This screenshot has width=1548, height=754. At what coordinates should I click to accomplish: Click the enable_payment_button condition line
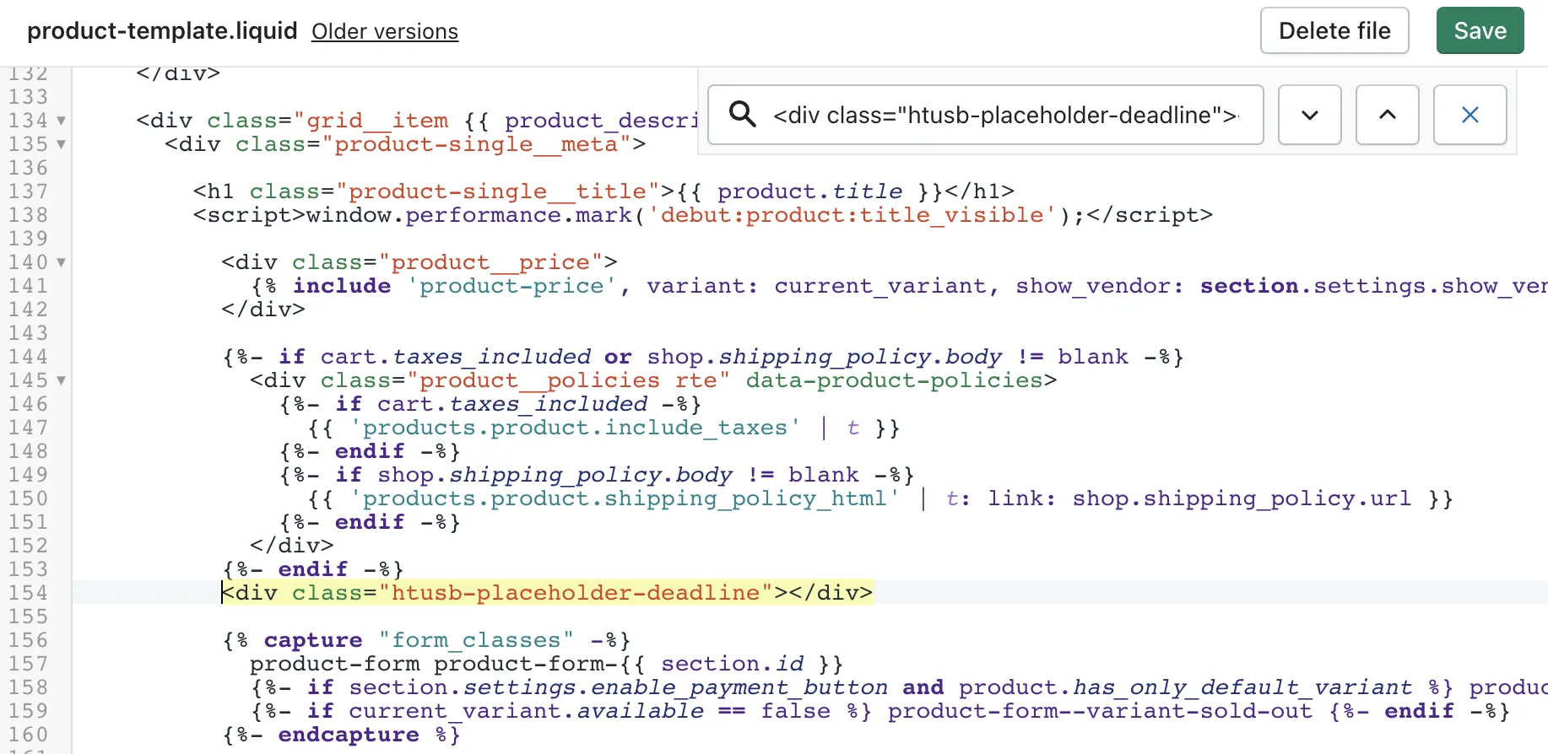coord(899,687)
